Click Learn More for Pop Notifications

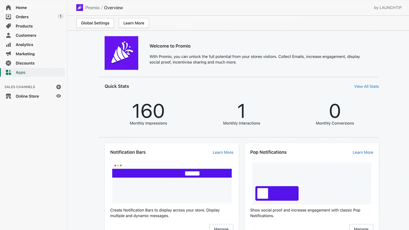tap(363, 152)
